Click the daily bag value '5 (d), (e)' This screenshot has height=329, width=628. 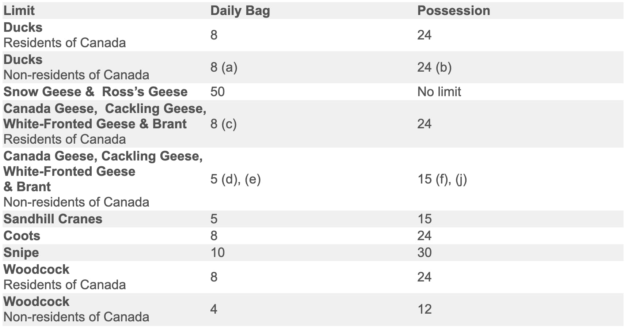click(x=235, y=179)
